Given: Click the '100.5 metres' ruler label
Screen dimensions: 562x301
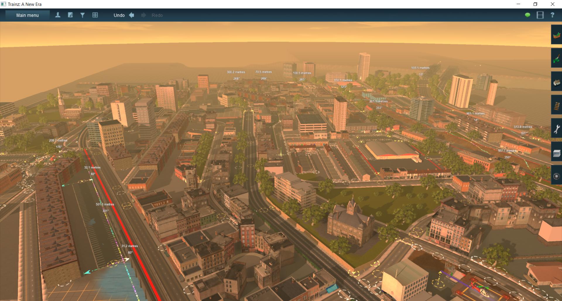Looking at the screenshot, I should click(x=302, y=73).
